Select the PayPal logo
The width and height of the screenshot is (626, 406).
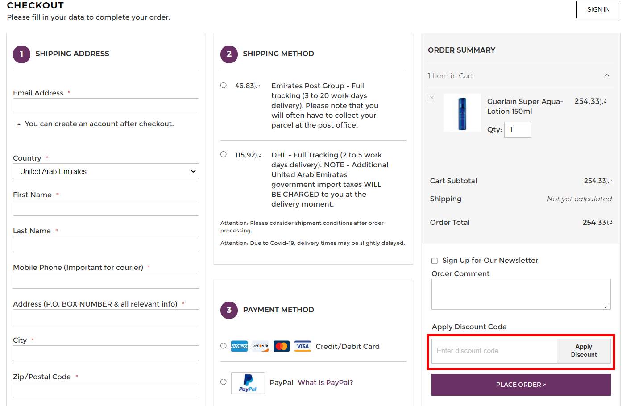[248, 382]
